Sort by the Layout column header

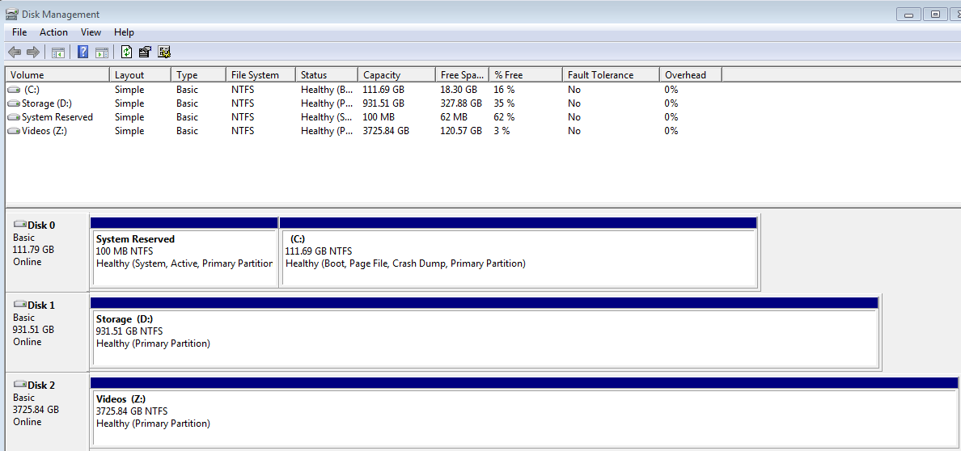point(141,74)
